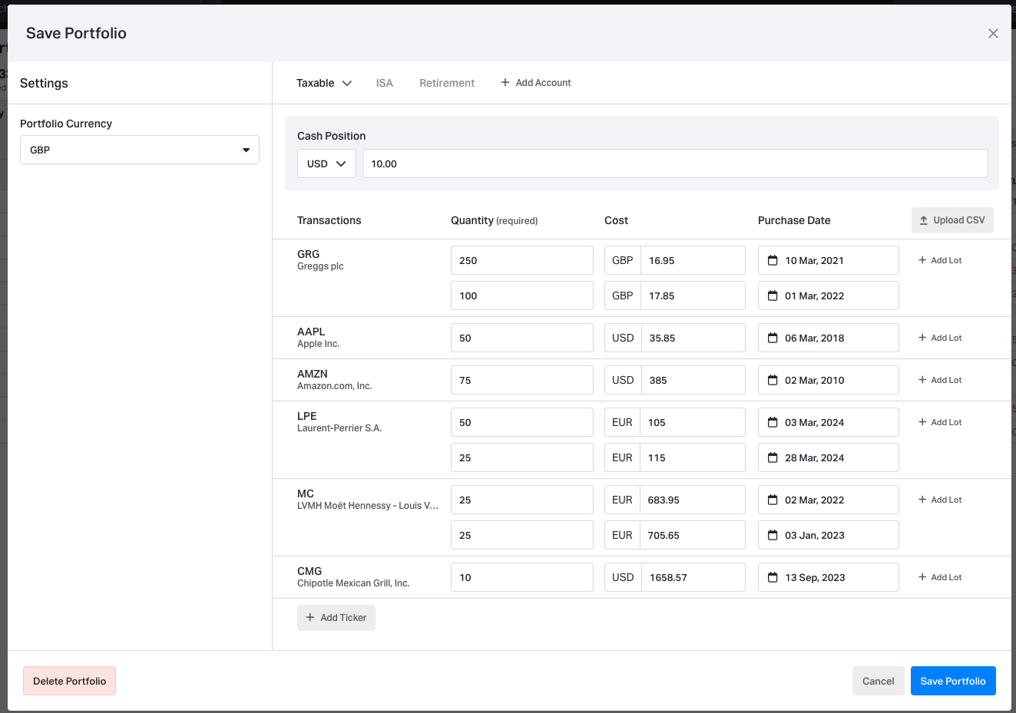Click the LPE cost field 115

tap(693, 457)
